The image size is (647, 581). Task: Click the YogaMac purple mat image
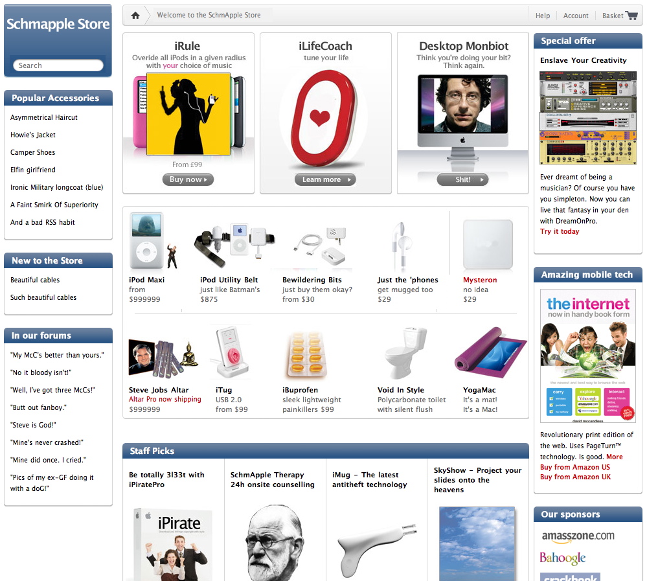(x=490, y=353)
